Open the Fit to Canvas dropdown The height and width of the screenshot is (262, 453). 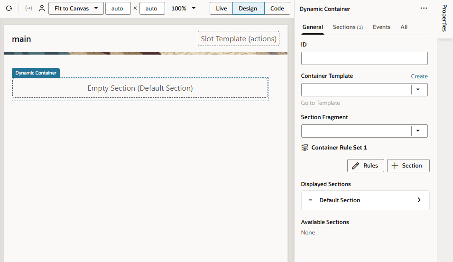pyautogui.click(x=76, y=9)
